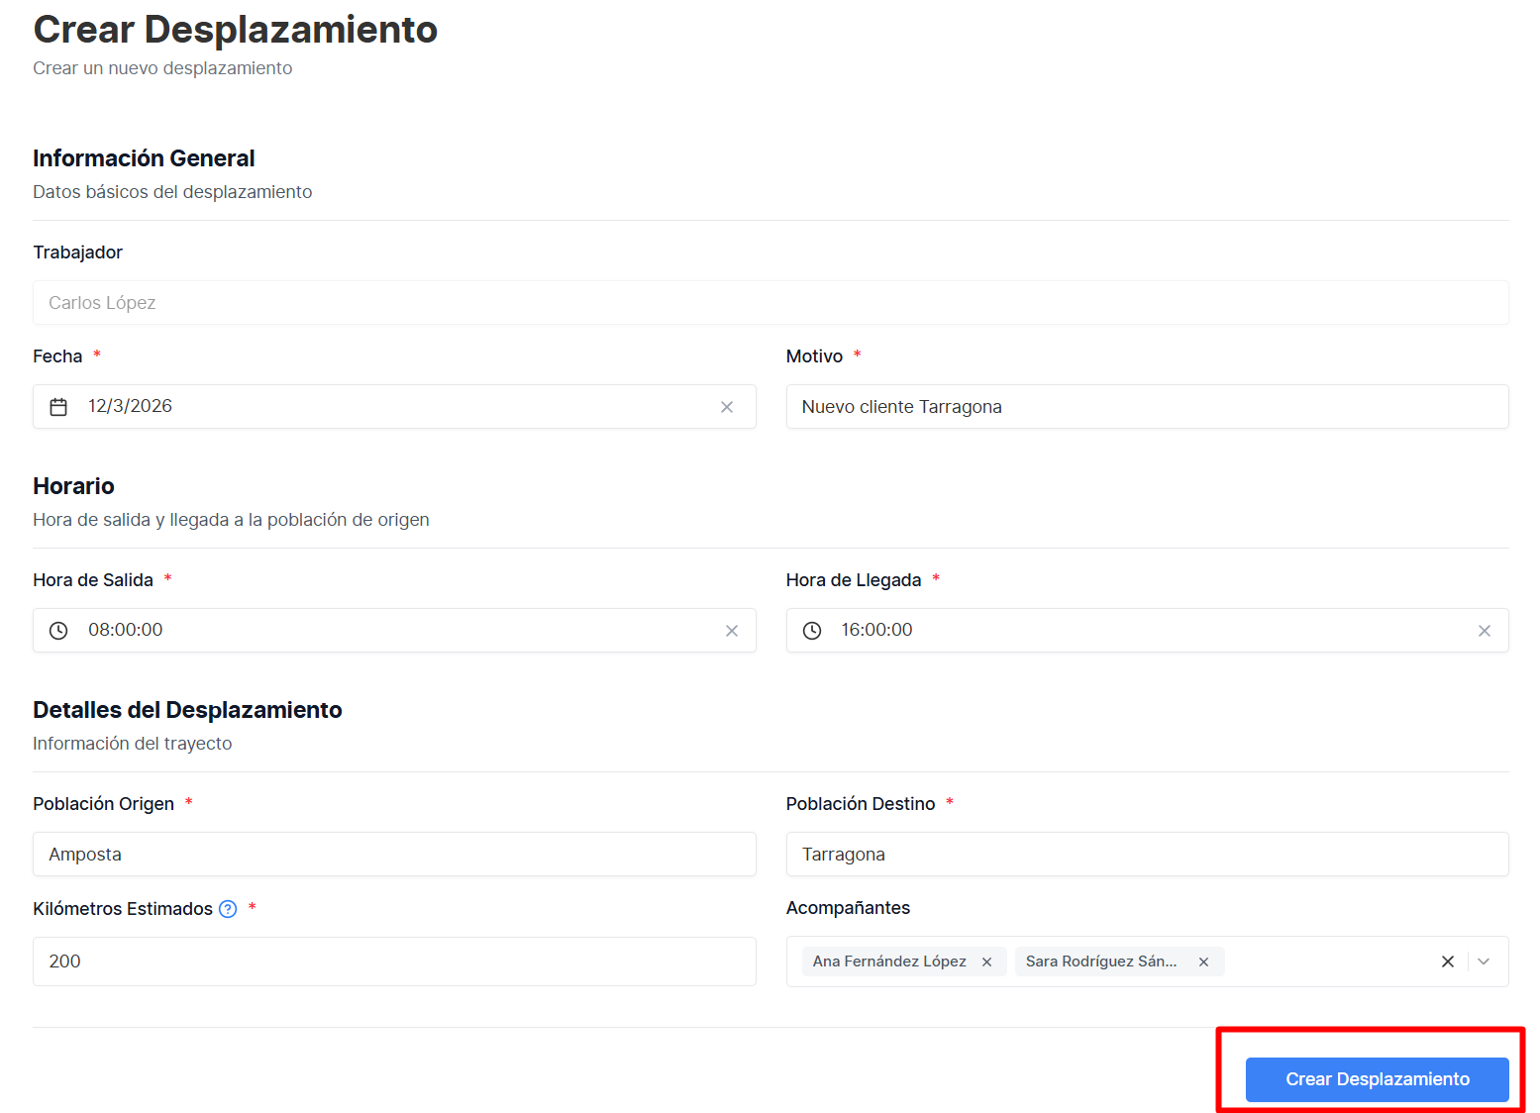1540x1113 pixels.
Task: Click the clock icon in Hora de Llegada
Action: point(812,631)
